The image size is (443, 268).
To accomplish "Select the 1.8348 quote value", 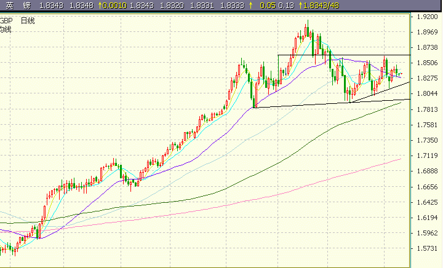I will click(x=81, y=6).
